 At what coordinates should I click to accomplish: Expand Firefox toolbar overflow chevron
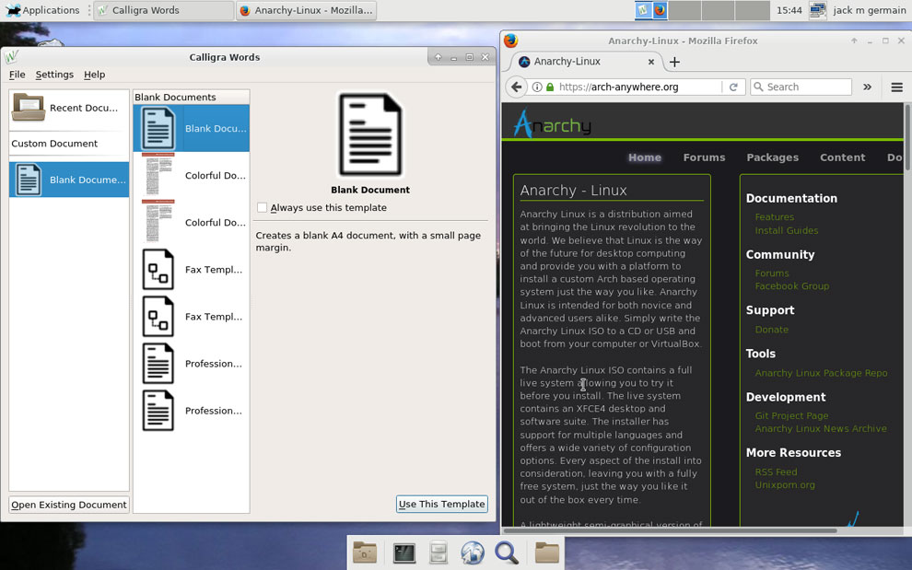867,87
